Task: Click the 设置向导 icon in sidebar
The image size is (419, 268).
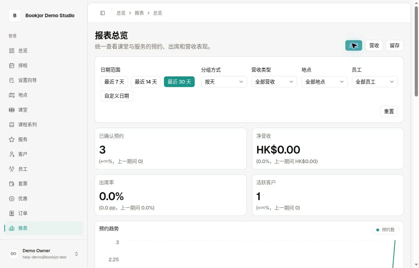Action: coord(11,80)
